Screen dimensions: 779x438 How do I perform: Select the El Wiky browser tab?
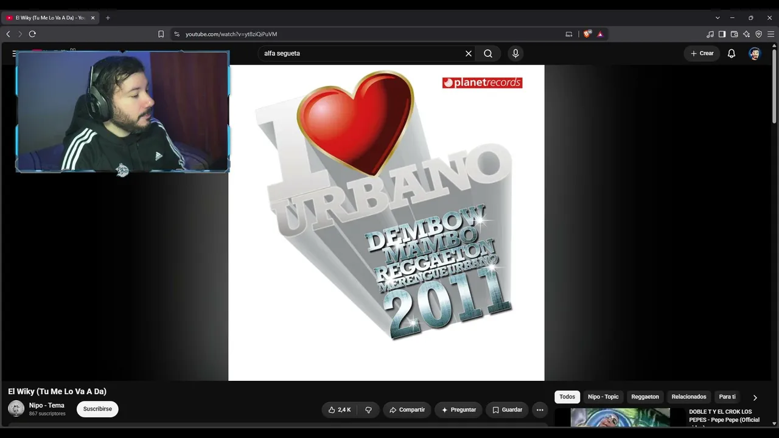coord(51,18)
